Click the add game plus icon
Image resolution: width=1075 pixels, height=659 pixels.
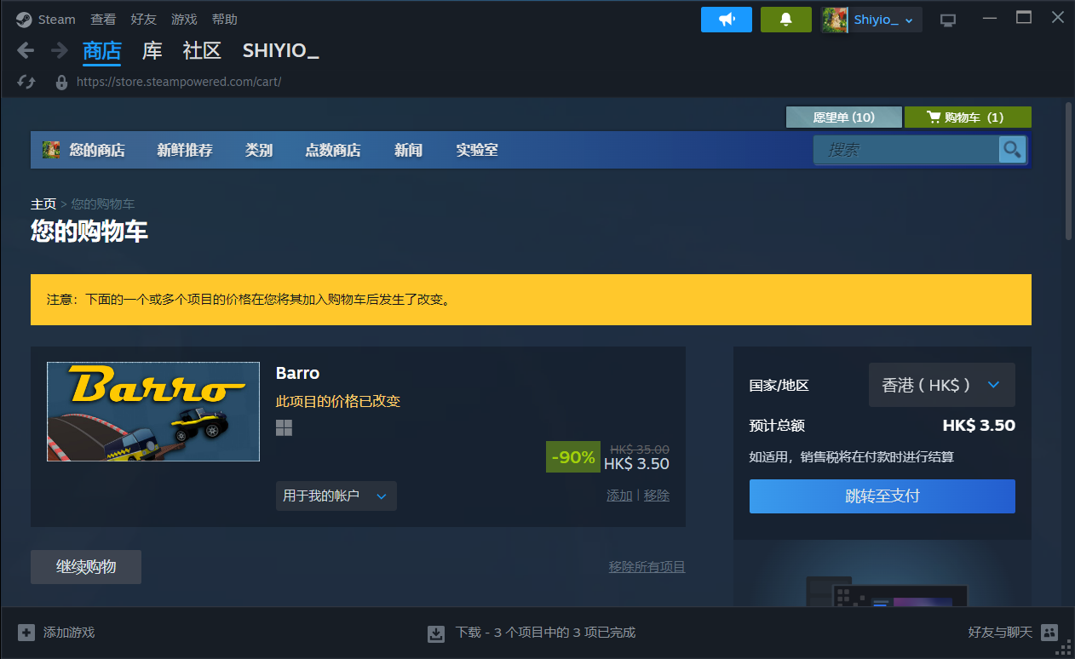pos(26,633)
